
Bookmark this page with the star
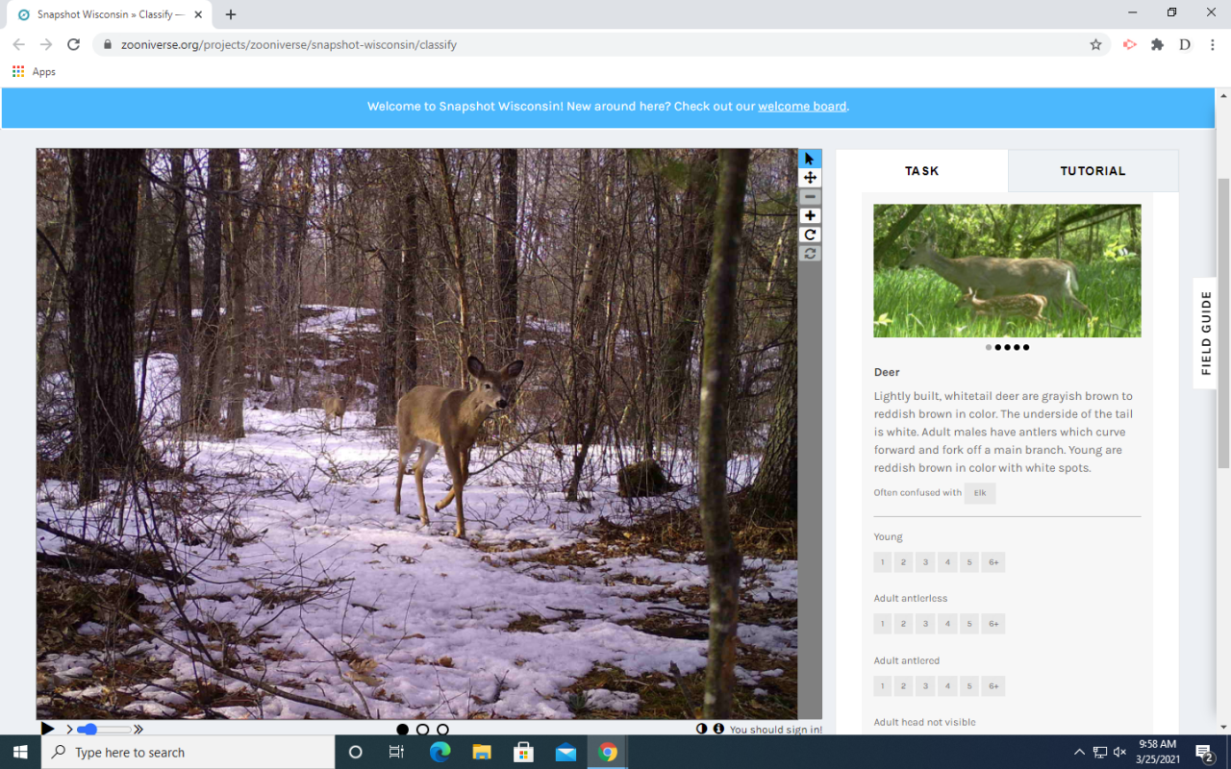1095,44
